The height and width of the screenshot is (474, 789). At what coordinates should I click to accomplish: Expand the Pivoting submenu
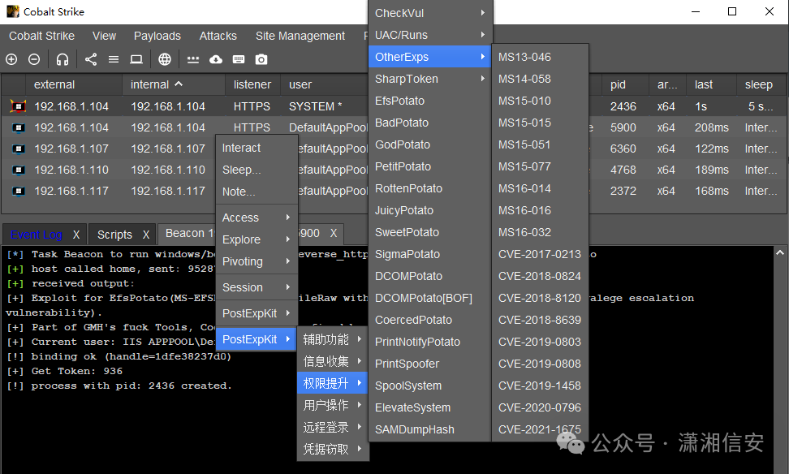click(257, 261)
